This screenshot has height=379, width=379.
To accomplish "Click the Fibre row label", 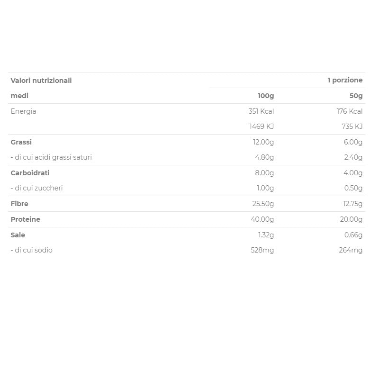I will tap(19, 204).
